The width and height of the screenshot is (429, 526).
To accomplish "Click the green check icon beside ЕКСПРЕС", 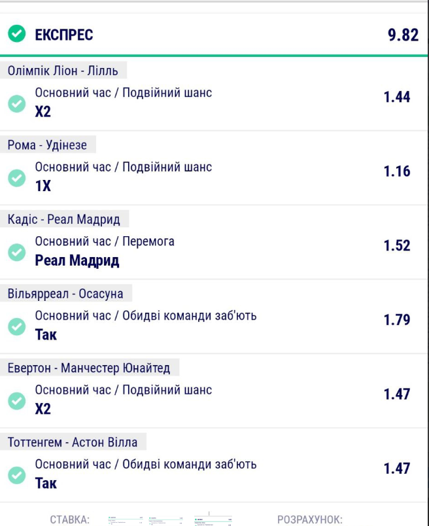I will (x=17, y=33).
